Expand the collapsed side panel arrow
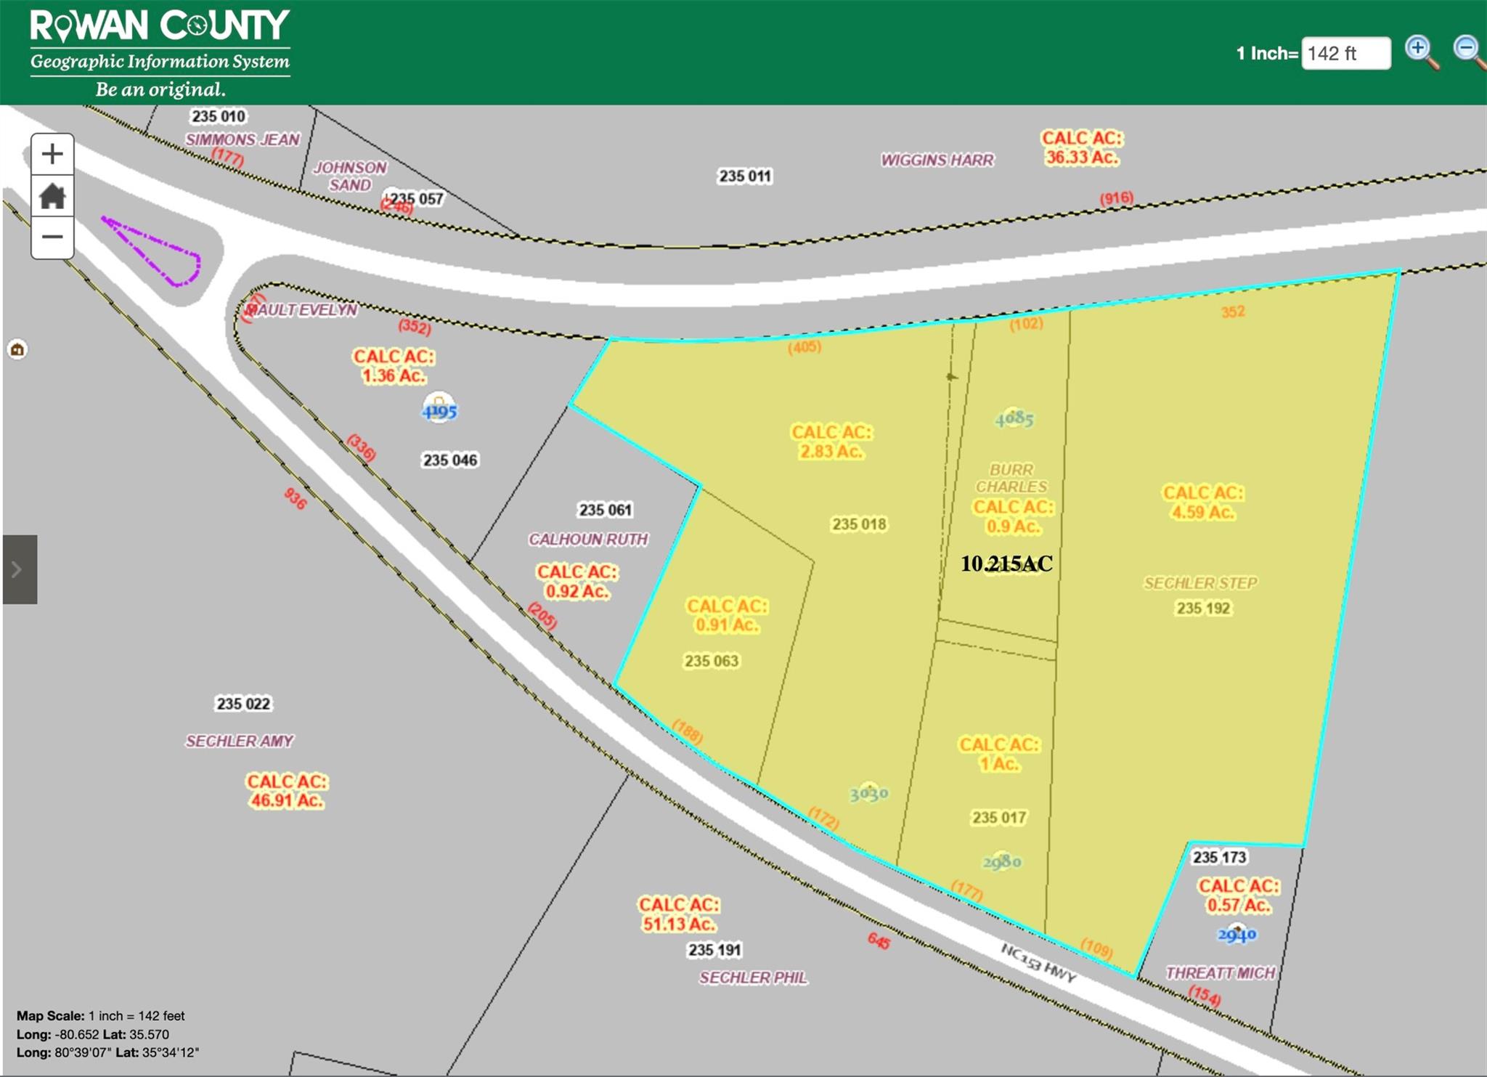1487x1077 pixels. point(19,569)
